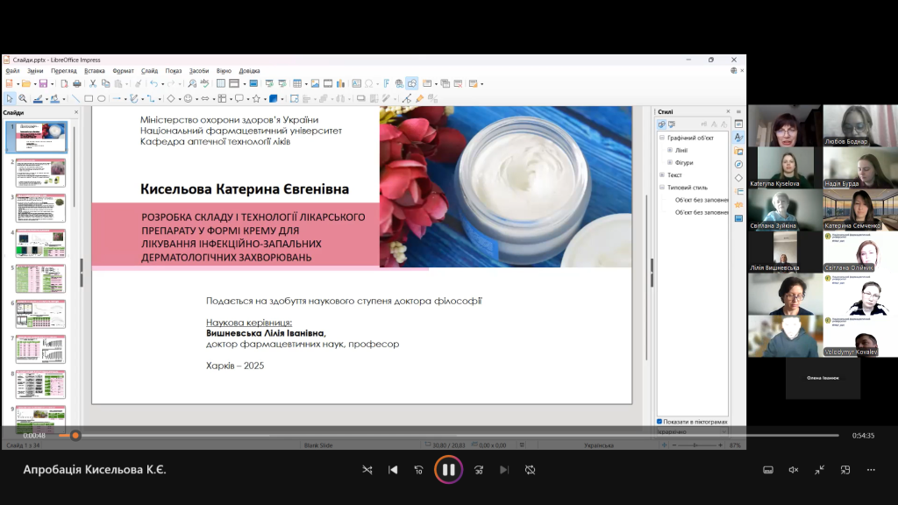
Task: Open sidebar Navigator compass icon
Action: [x=738, y=164]
